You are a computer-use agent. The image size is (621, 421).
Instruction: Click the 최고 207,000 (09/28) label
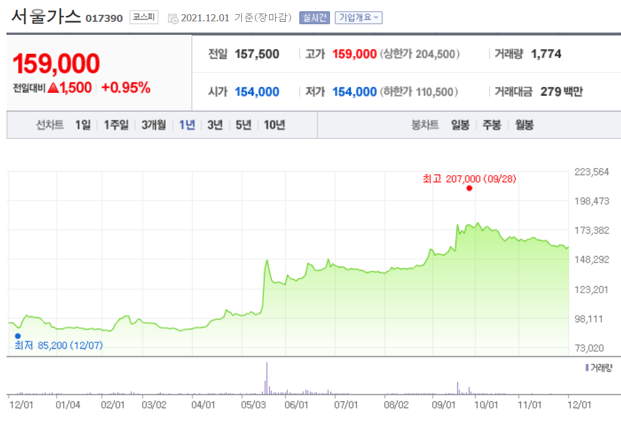click(x=470, y=179)
